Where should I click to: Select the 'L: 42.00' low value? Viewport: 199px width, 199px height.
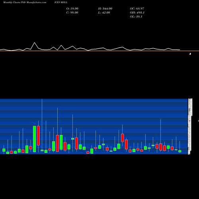pyautogui.click(x=104, y=13)
